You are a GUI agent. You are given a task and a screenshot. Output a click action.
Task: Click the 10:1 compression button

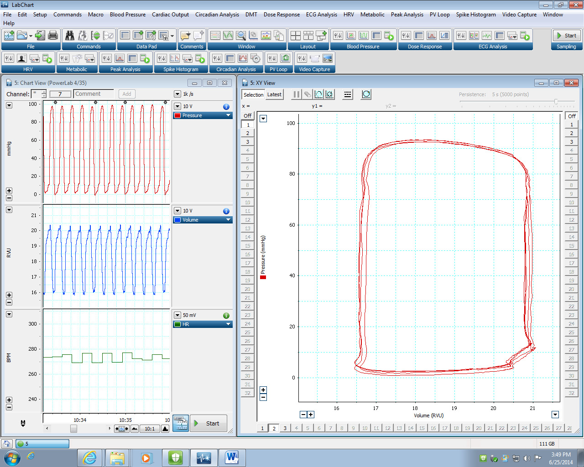(149, 429)
